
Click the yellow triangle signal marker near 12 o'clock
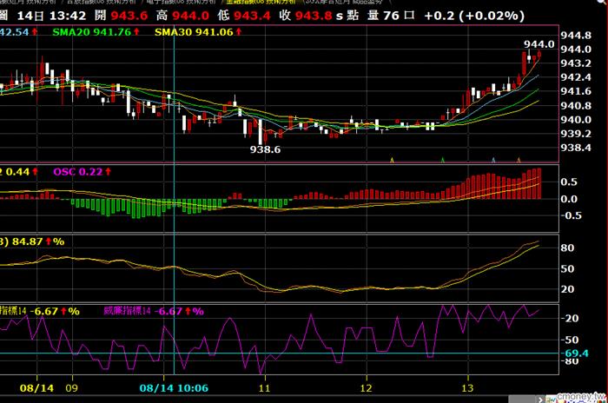point(392,160)
